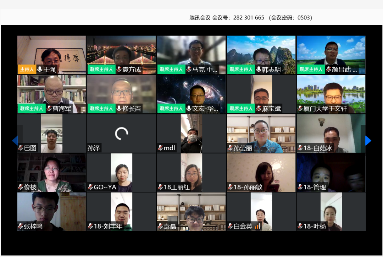Image resolution: width=383 pixels, height=257 pixels.
Task: Click the microphone icon beside 王强
Action: 40,69
